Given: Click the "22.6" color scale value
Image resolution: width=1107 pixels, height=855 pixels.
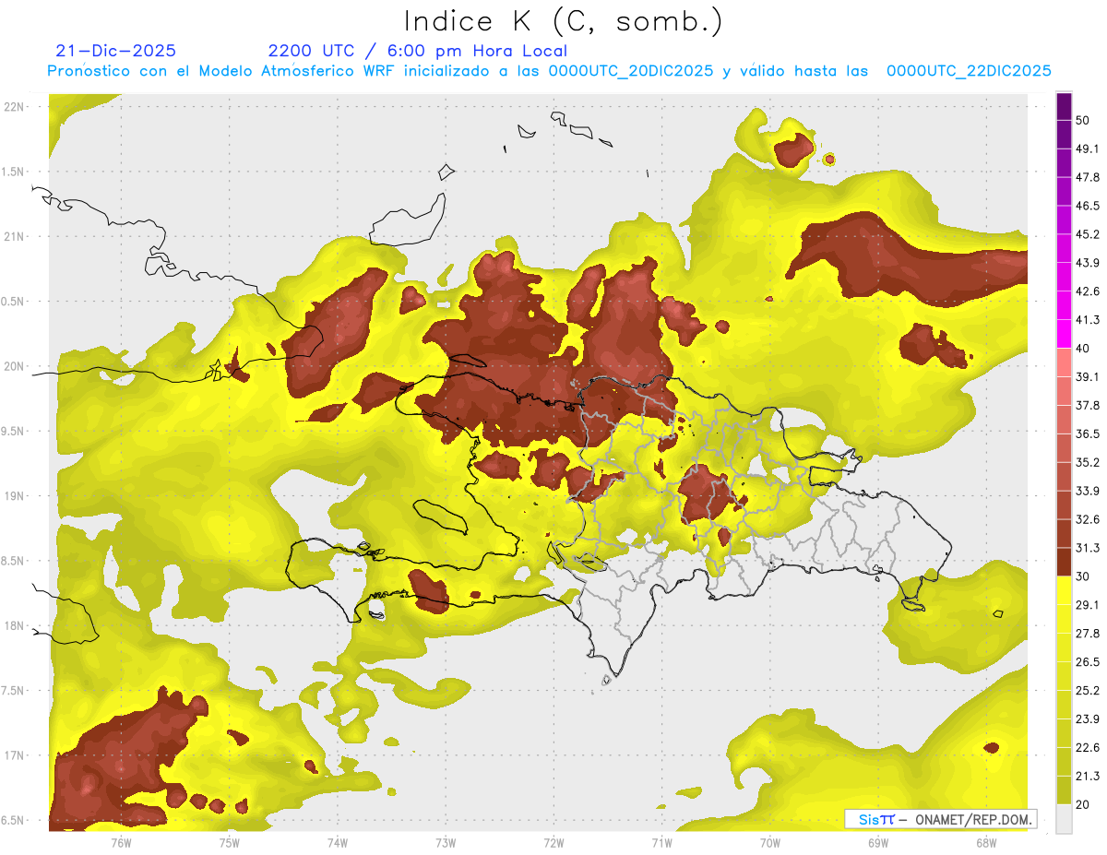Looking at the screenshot, I should [1088, 748].
